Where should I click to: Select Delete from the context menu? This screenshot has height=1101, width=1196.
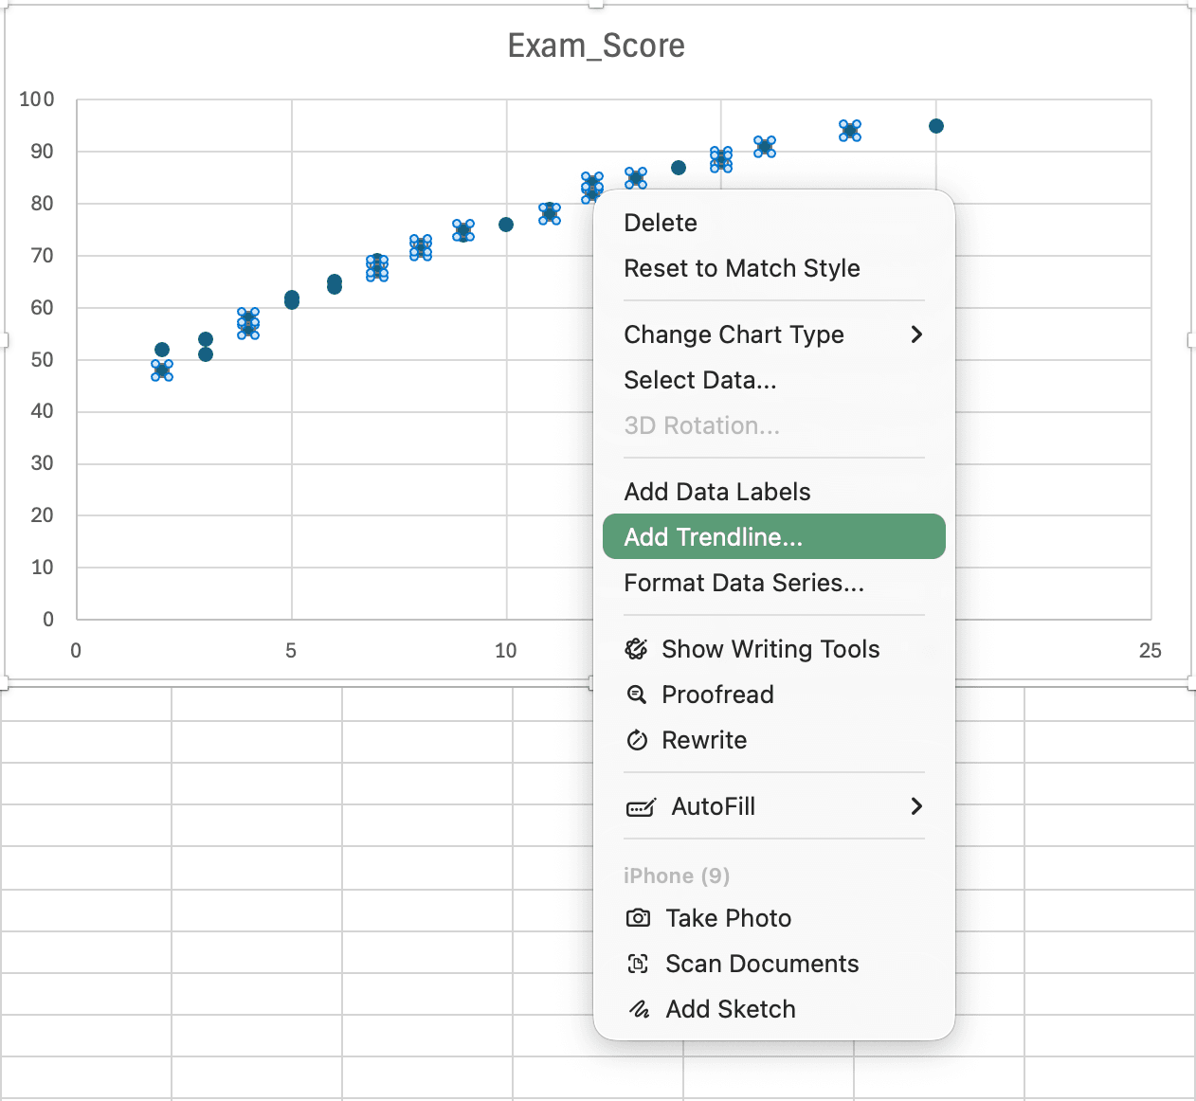tap(661, 223)
